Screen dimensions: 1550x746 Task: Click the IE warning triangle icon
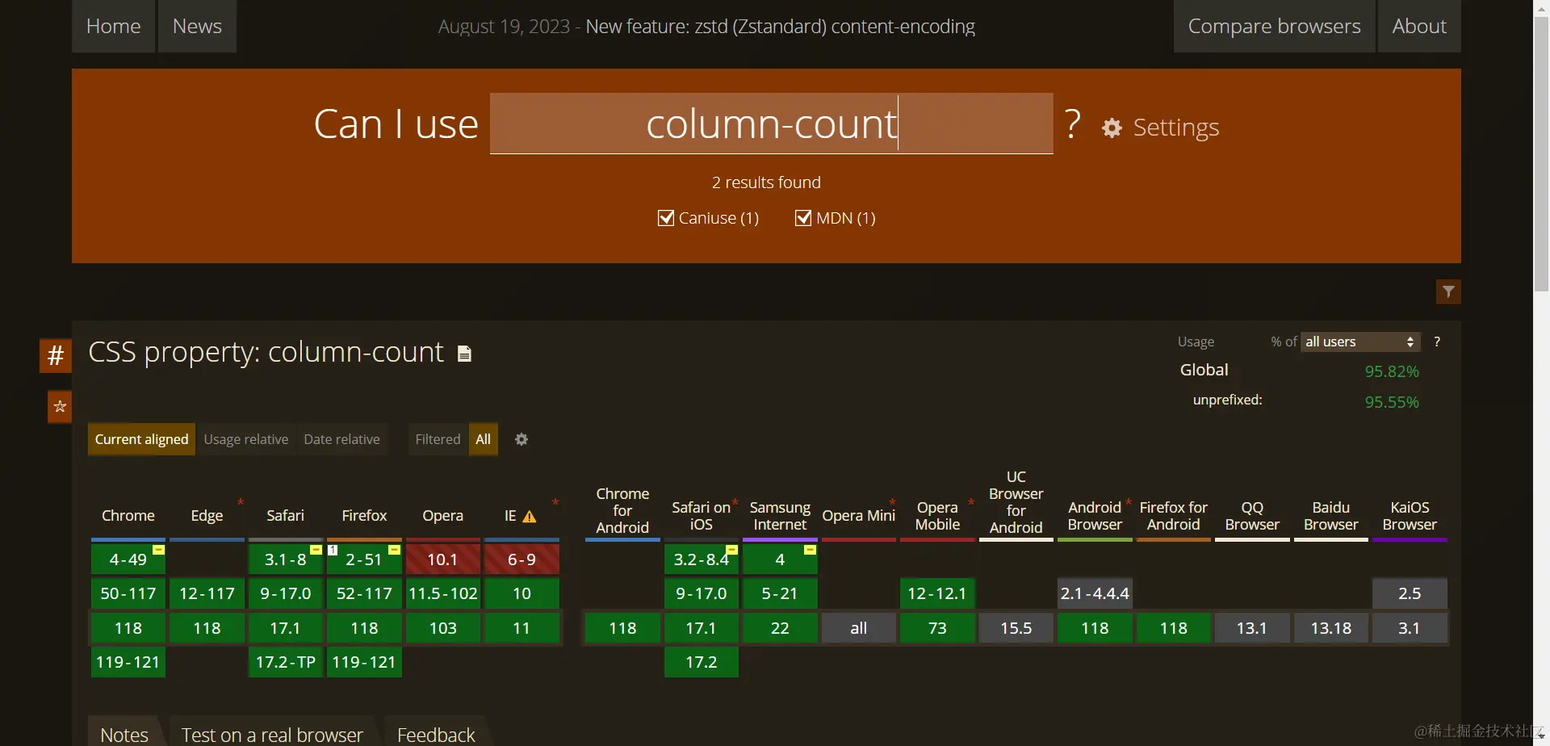coord(530,517)
